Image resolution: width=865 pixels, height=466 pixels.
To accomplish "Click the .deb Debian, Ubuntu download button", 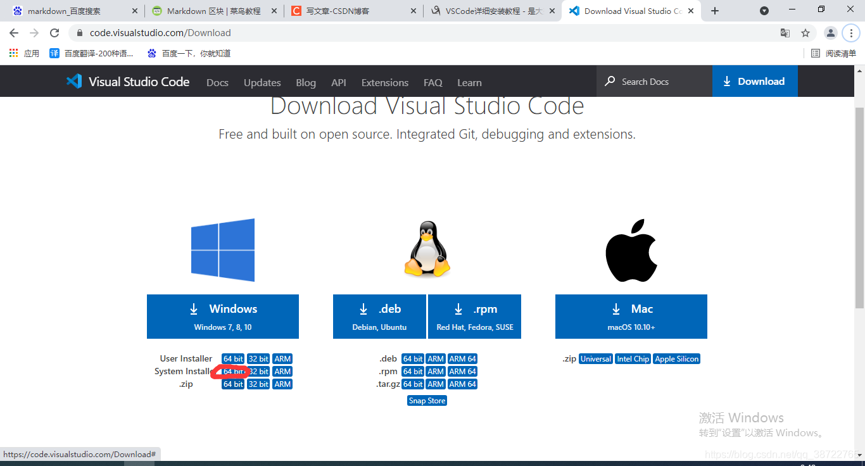I will point(379,317).
